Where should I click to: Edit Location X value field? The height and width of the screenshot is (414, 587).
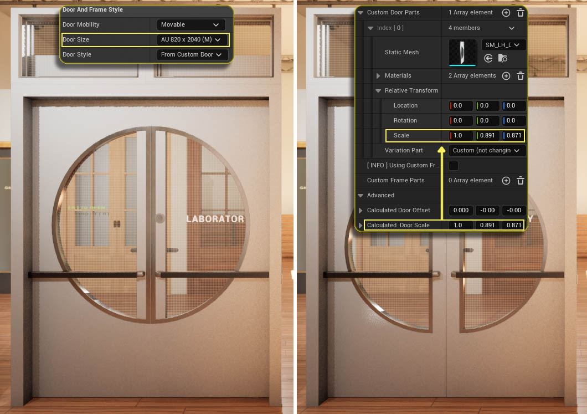(461, 106)
